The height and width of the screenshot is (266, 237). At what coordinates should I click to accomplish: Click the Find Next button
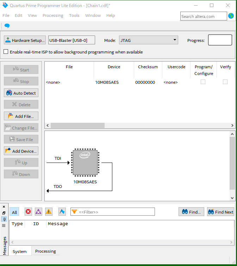tap(220, 212)
